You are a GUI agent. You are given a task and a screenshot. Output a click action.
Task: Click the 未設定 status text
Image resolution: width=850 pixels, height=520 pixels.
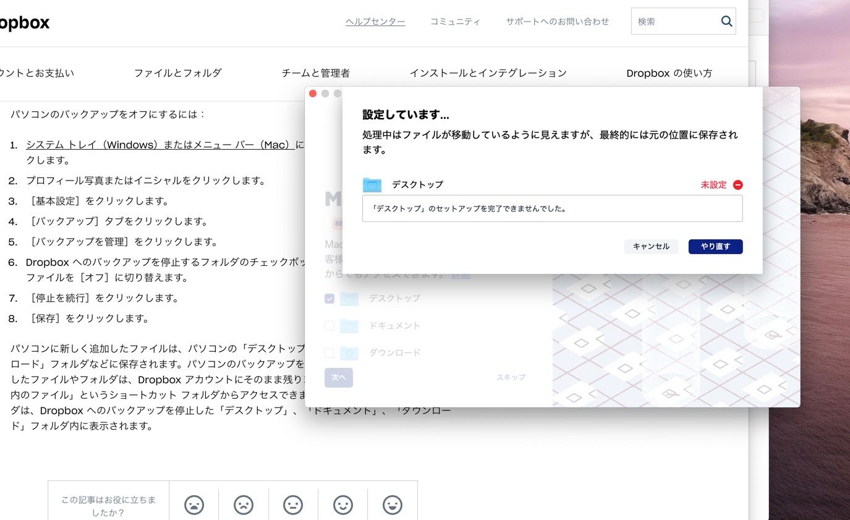pyautogui.click(x=713, y=185)
